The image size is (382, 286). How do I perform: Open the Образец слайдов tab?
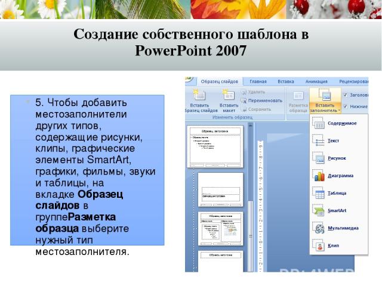tap(219, 82)
